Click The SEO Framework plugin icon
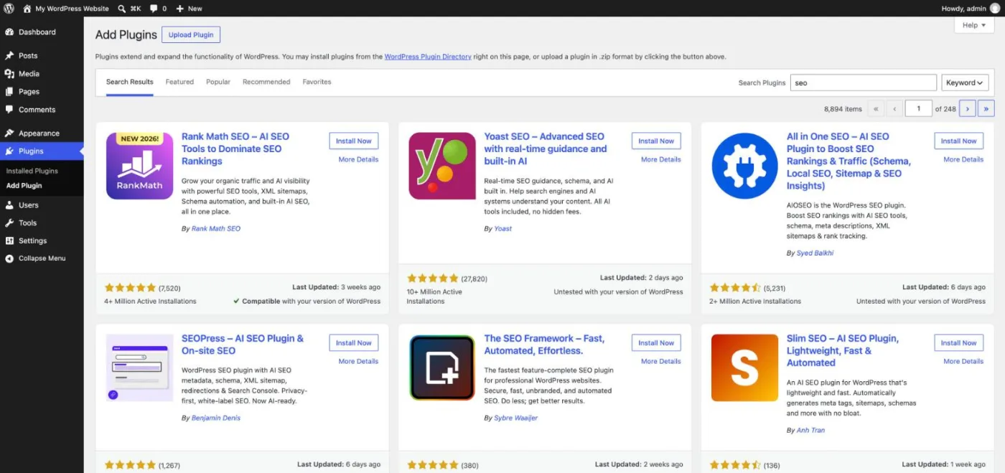This screenshot has height=473, width=1005. point(442,367)
